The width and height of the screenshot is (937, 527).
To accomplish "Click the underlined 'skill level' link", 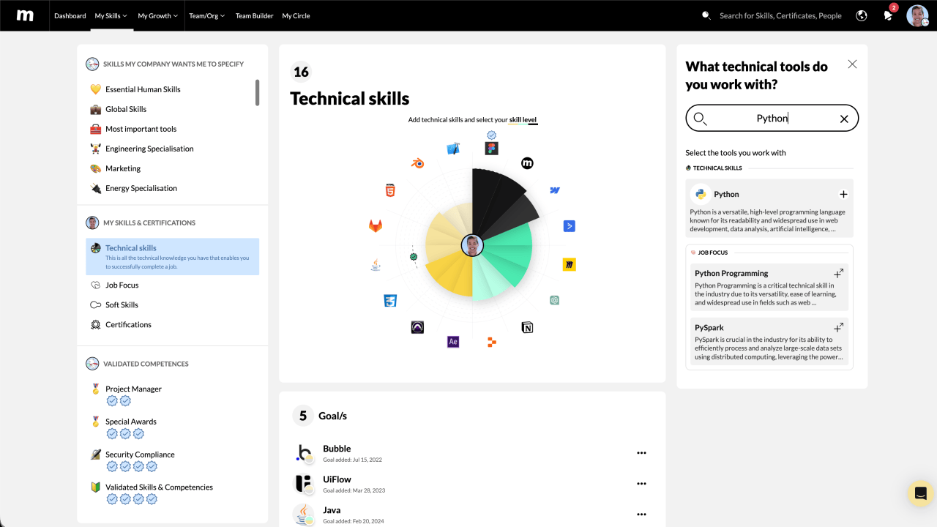I will pos(523,119).
